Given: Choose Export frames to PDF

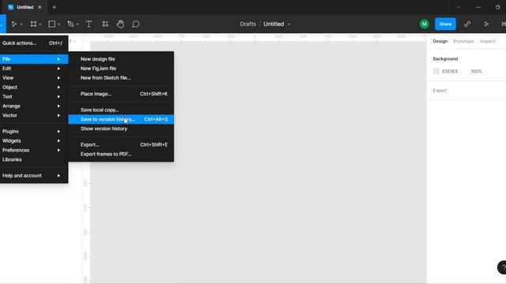Looking at the screenshot, I should coord(121,154).
